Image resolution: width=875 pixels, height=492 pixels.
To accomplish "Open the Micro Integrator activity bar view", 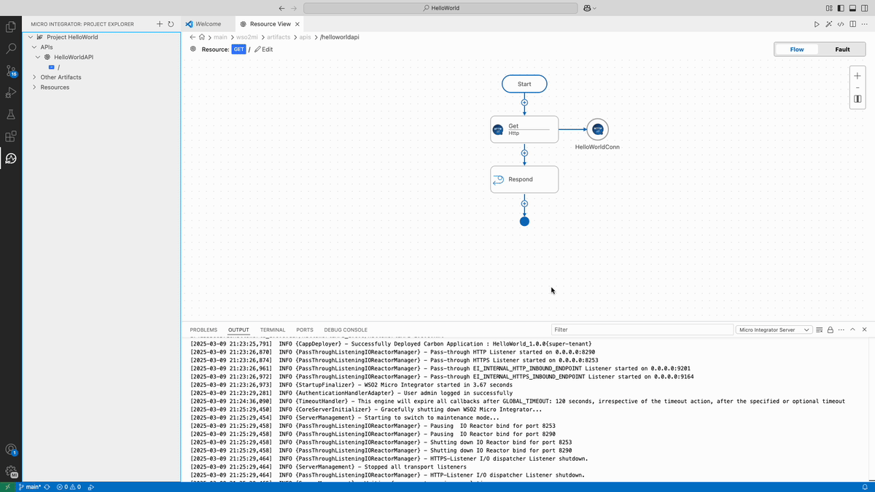I will (x=11, y=158).
